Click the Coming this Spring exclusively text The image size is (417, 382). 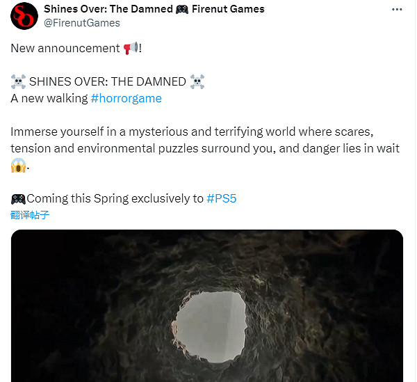coord(115,199)
